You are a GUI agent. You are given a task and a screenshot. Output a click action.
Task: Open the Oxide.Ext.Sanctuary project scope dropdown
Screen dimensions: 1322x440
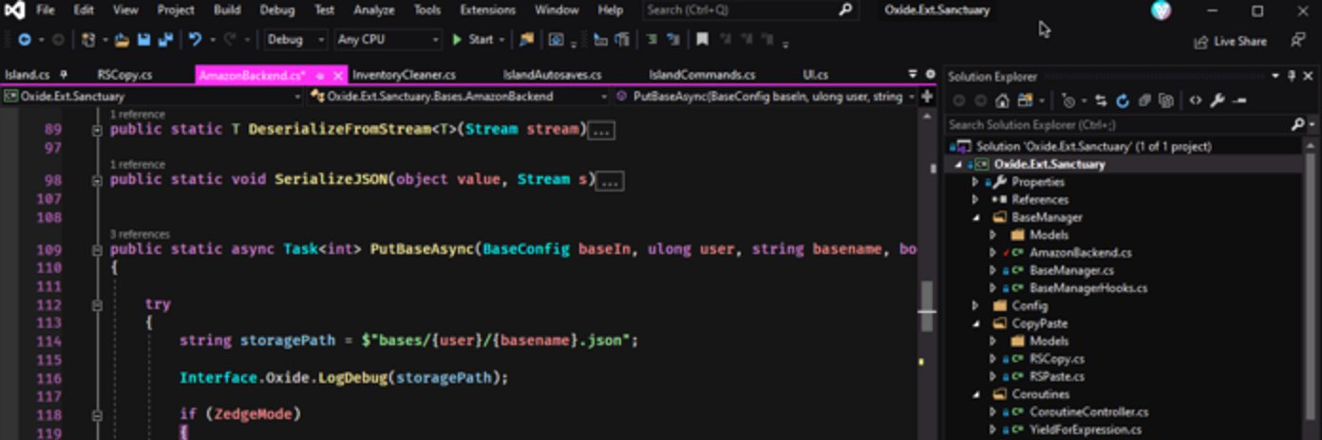click(x=152, y=96)
